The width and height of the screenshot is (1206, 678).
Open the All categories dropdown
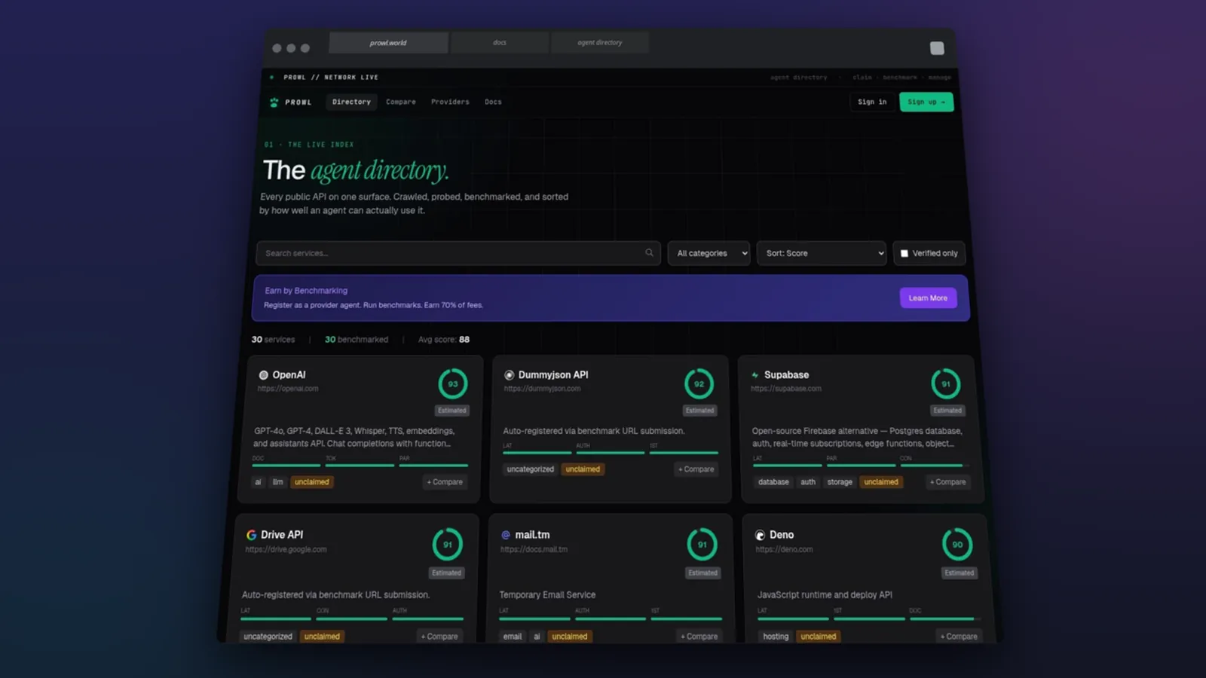pyautogui.click(x=709, y=254)
